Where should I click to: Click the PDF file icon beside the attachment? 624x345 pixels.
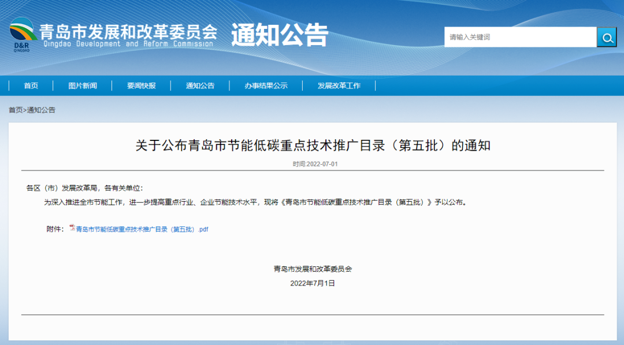(x=72, y=228)
